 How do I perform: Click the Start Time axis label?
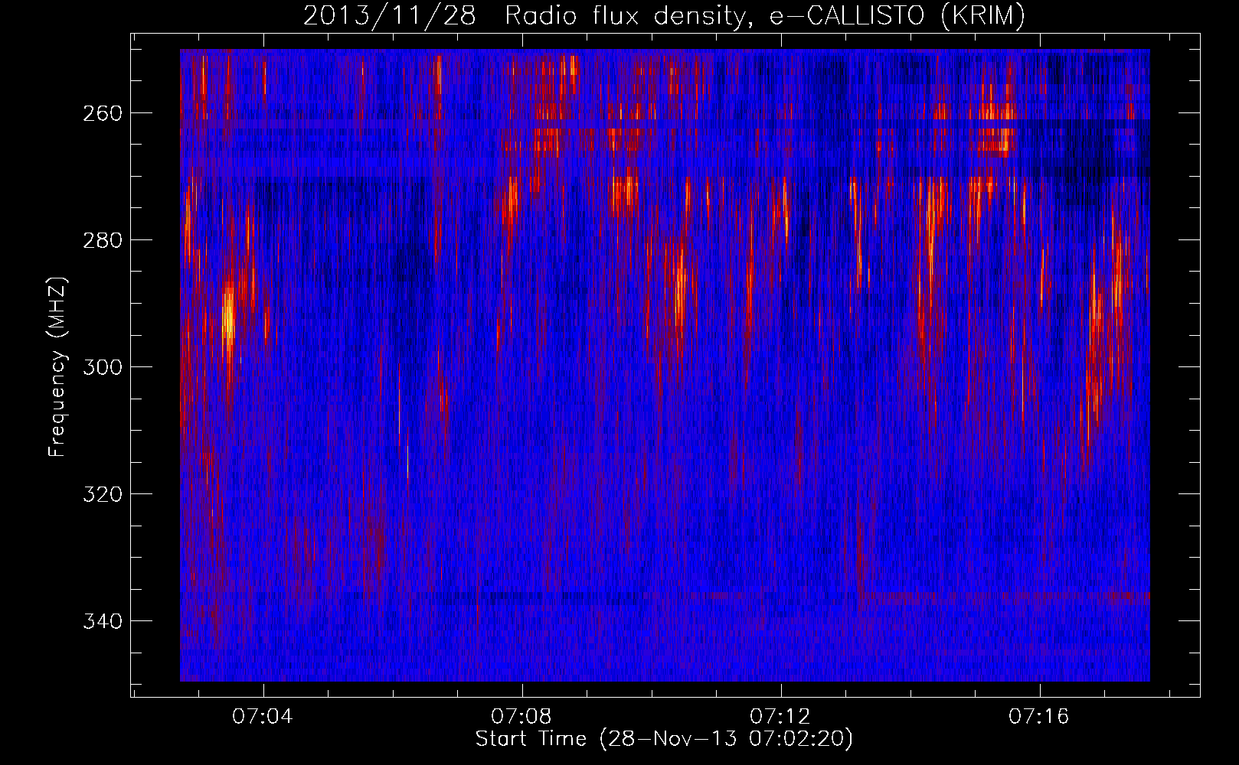(x=664, y=739)
